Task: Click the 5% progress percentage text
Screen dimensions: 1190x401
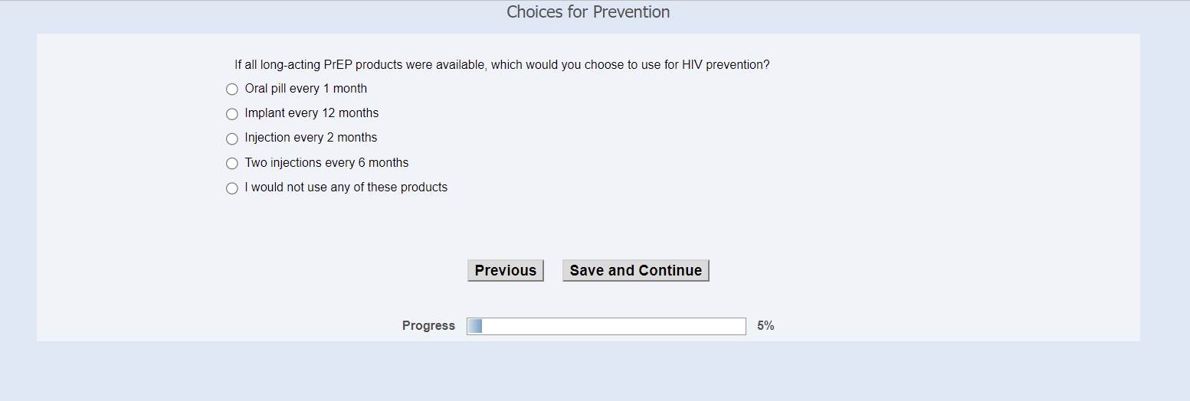Action: click(x=765, y=326)
